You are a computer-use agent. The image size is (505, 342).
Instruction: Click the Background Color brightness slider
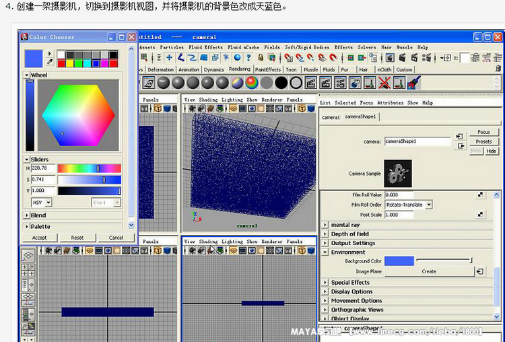(x=444, y=260)
